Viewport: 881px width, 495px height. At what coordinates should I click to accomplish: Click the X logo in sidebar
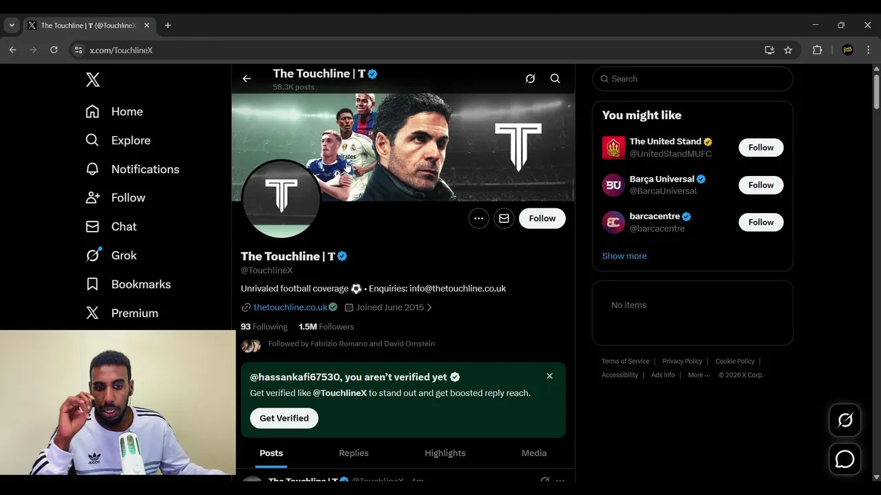[93, 79]
